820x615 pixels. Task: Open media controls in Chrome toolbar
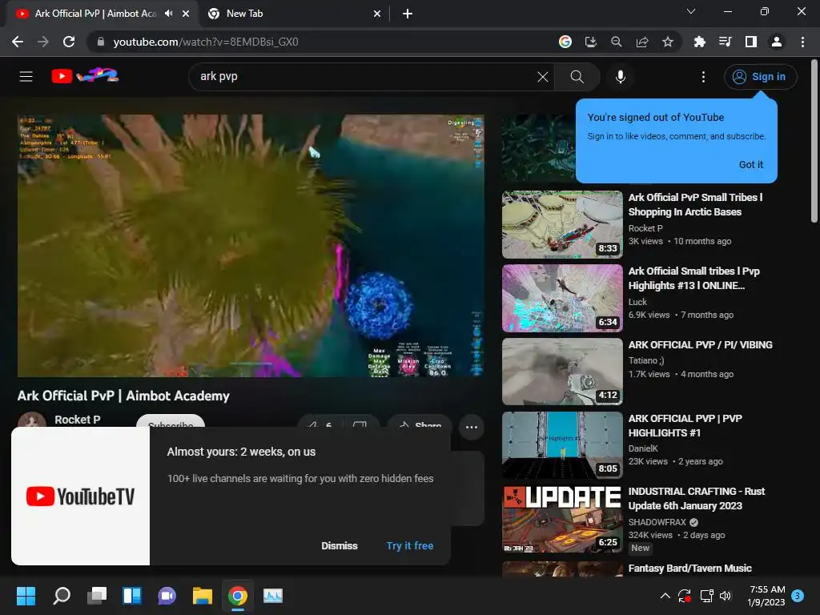(x=725, y=42)
